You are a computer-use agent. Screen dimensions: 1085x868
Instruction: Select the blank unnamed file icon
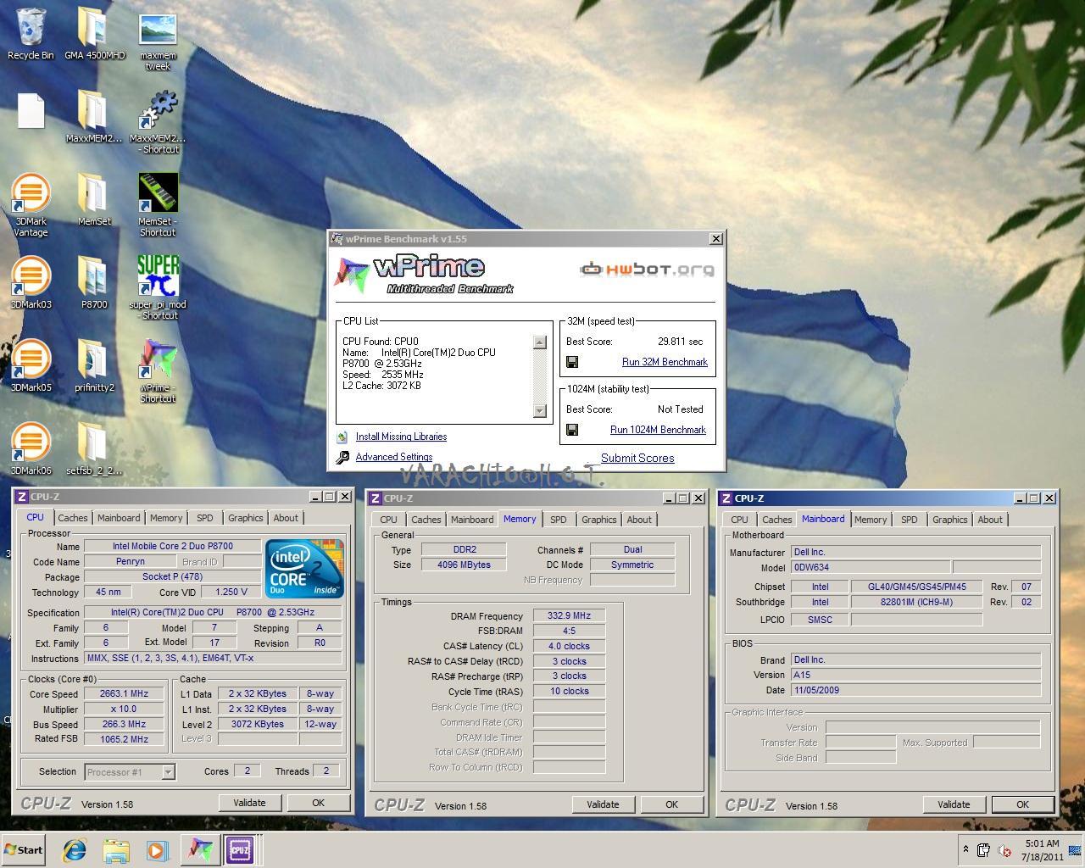click(31, 111)
